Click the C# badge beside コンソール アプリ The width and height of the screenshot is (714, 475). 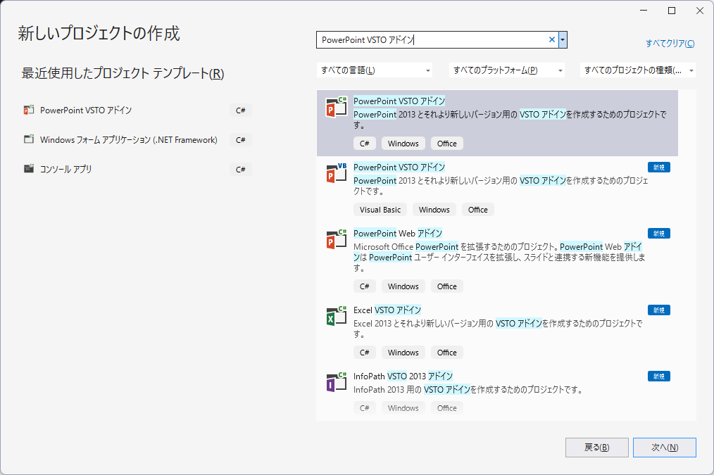tap(240, 170)
